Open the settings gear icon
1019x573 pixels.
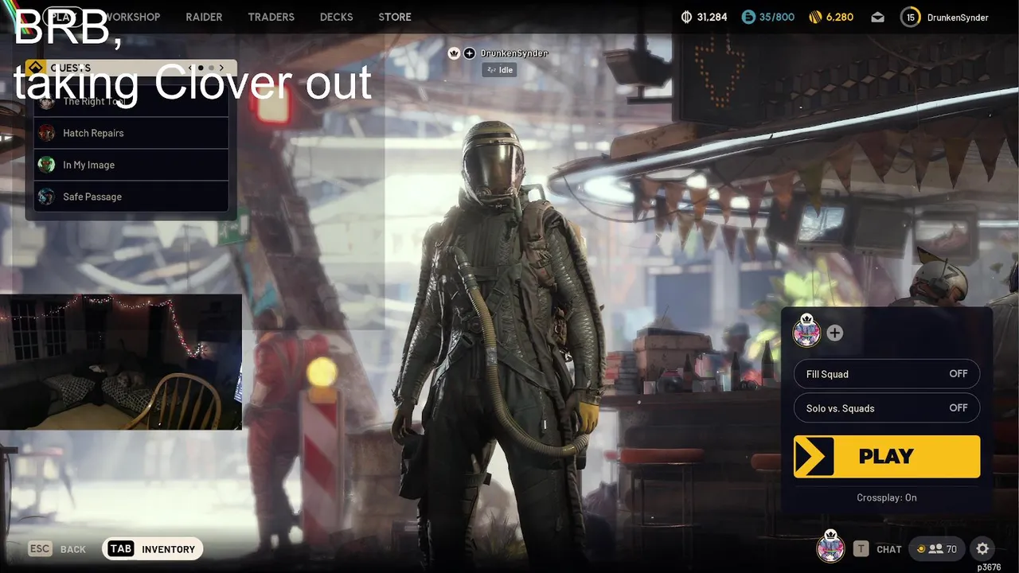(x=982, y=549)
